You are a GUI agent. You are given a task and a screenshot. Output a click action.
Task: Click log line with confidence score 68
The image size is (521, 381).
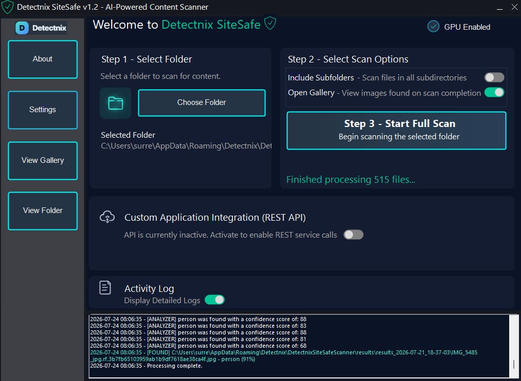point(198,346)
